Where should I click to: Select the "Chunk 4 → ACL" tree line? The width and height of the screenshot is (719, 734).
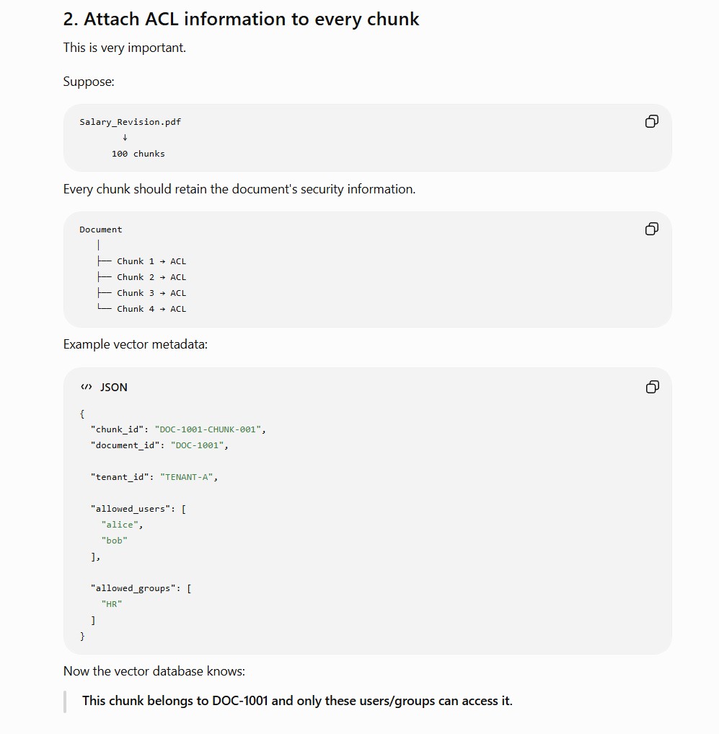(151, 309)
